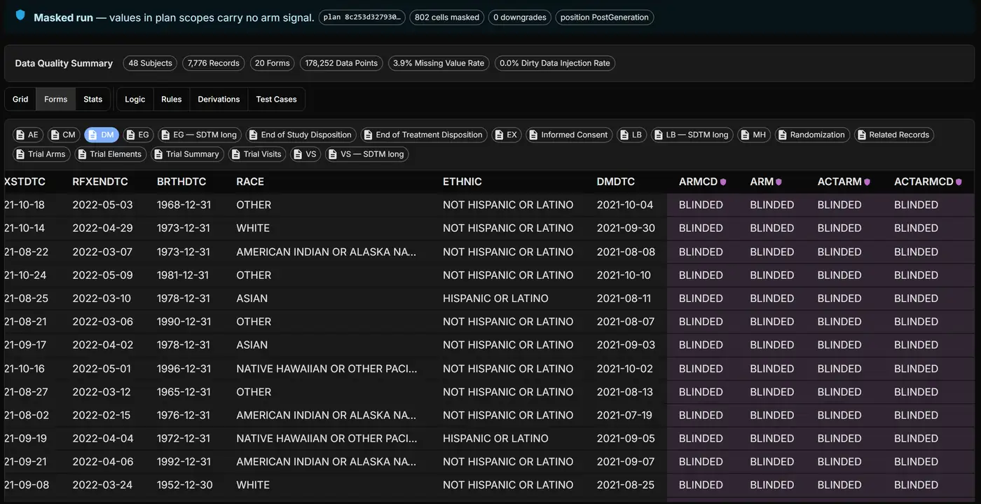981x504 pixels.
Task: Click the mask icon beside ARM header
Action: [778, 182]
